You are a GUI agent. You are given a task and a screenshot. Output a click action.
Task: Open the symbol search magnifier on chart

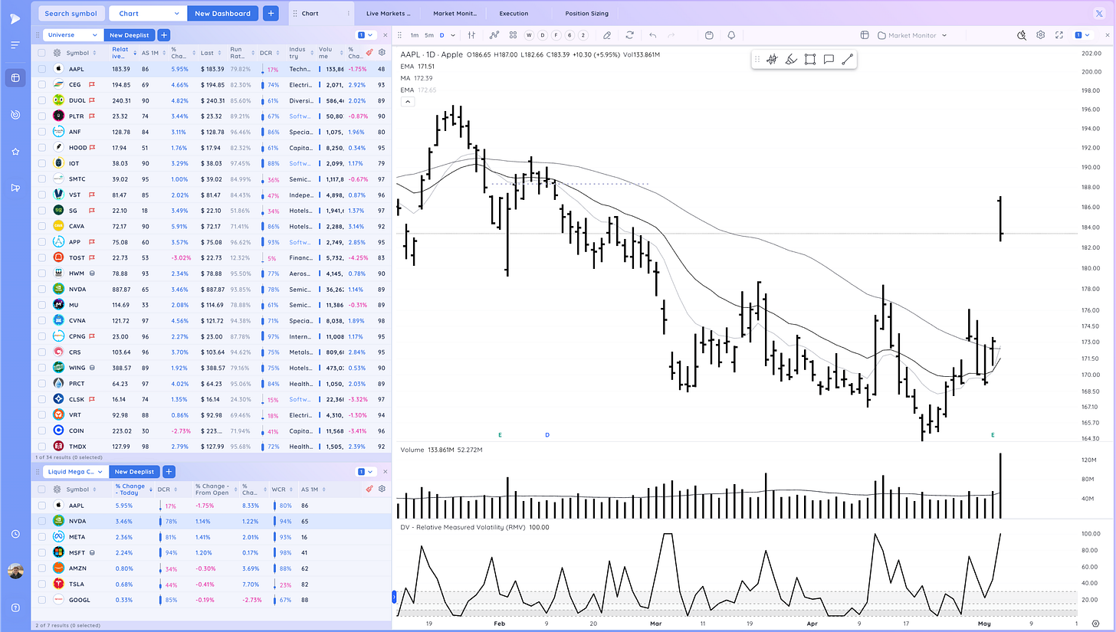[x=1022, y=35]
